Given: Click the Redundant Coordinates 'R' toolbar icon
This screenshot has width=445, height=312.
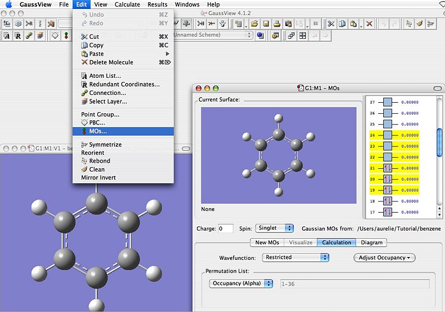Looking at the screenshot, I should tap(18, 36).
